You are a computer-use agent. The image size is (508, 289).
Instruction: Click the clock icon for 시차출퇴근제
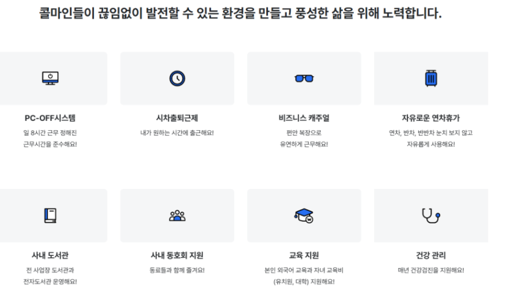pyautogui.click(x=177, y=79)
